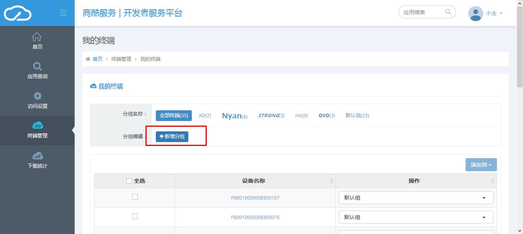The image size is (523, 234).
Task: Toggle the sidebar hamburger menu
Action: tap(64, 13)
